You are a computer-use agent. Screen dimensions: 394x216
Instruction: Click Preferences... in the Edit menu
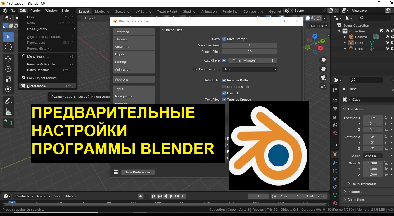pyautogui.click(x=48, y=86)
